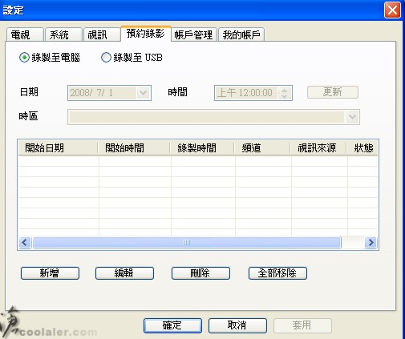Switch to the 視訊 tab

[102, 34]
